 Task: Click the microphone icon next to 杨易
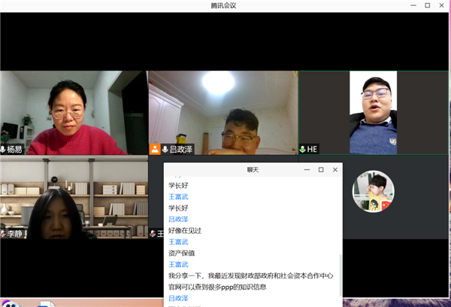pos(4,150)
